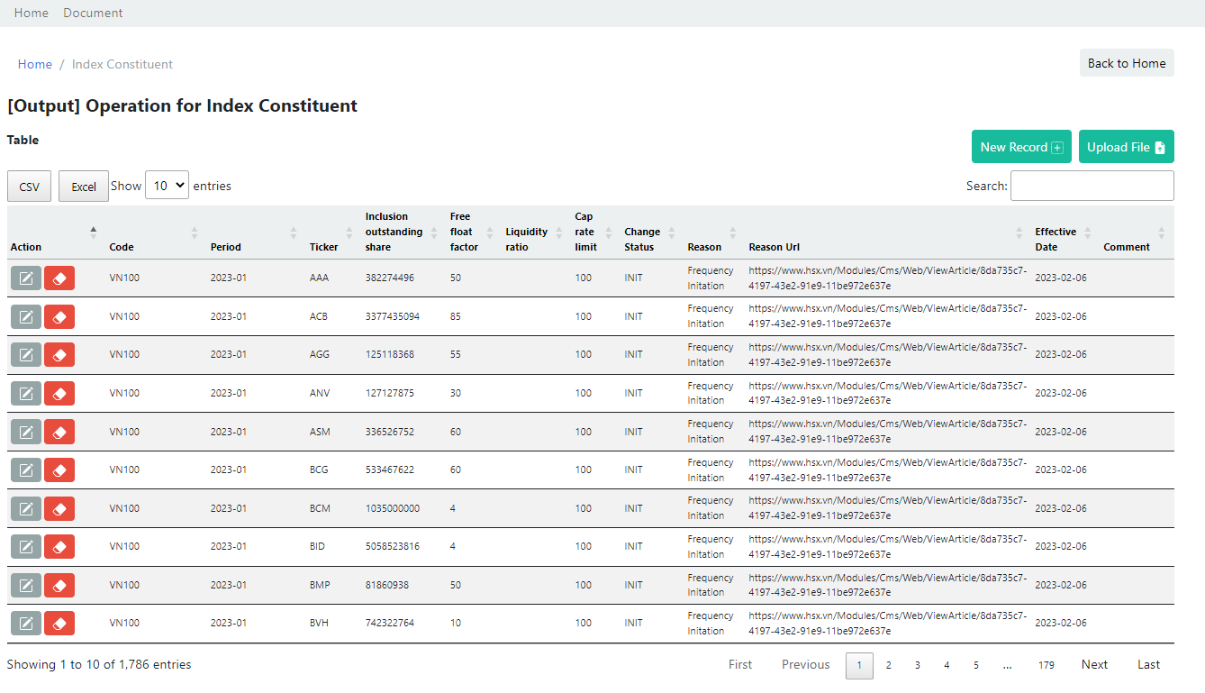Open Document in top navigation
Viewport: 1205px width, 693px height.
93,13
